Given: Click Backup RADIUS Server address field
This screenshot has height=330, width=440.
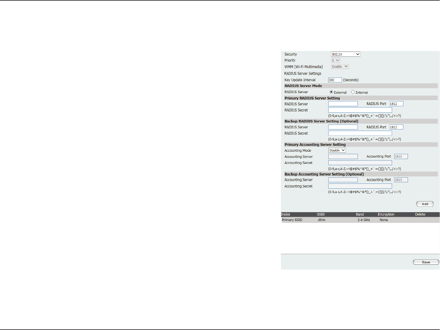Looking at the screenshot, I should [343, 127].
